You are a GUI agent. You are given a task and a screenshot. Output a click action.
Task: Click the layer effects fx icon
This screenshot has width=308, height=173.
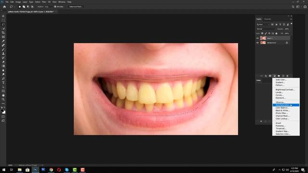(266, 76)
